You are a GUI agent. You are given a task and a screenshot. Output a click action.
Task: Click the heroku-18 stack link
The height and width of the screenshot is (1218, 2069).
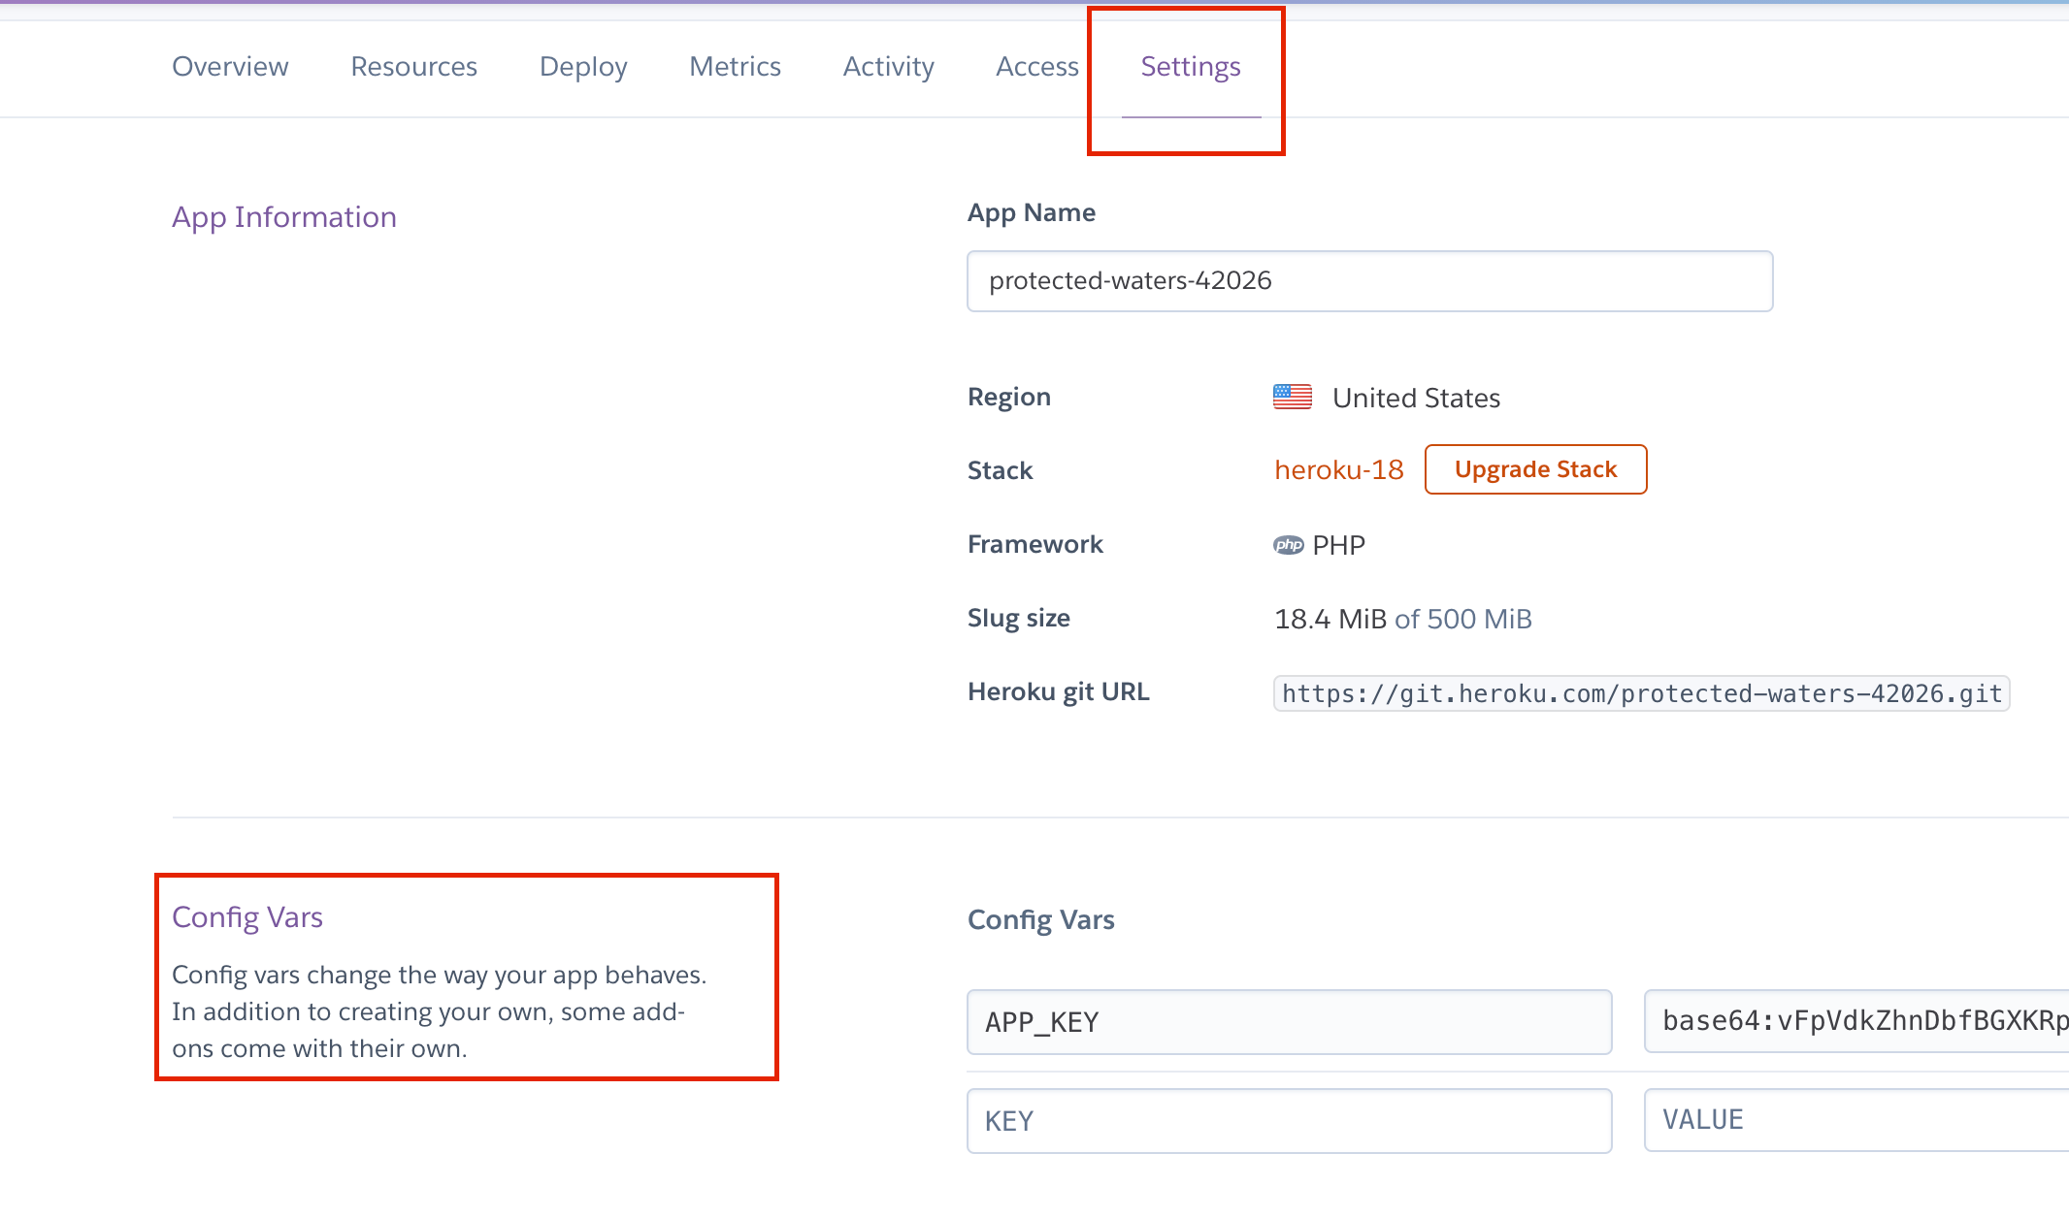[1338, 469]
